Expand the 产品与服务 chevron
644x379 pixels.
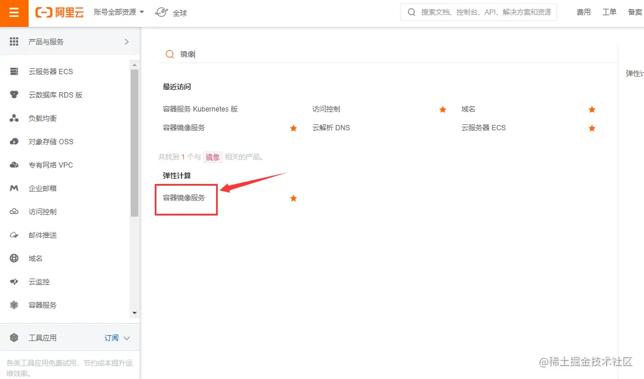127,41
